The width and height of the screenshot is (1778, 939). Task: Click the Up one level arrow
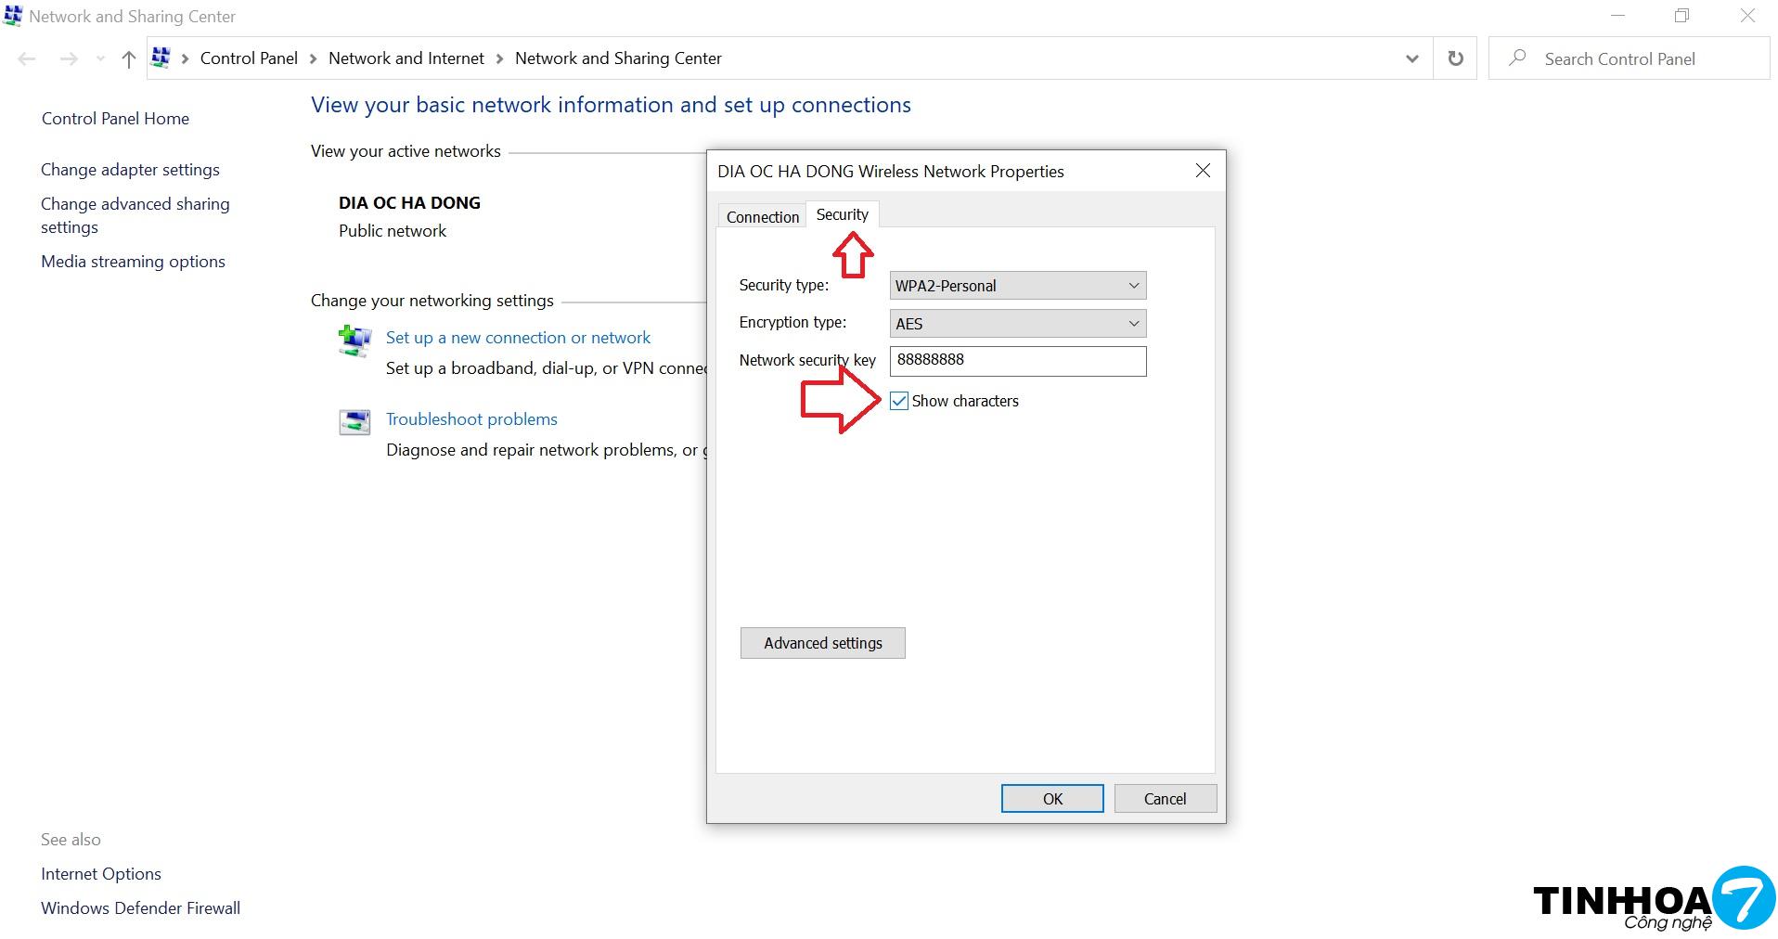pos(129,59)
